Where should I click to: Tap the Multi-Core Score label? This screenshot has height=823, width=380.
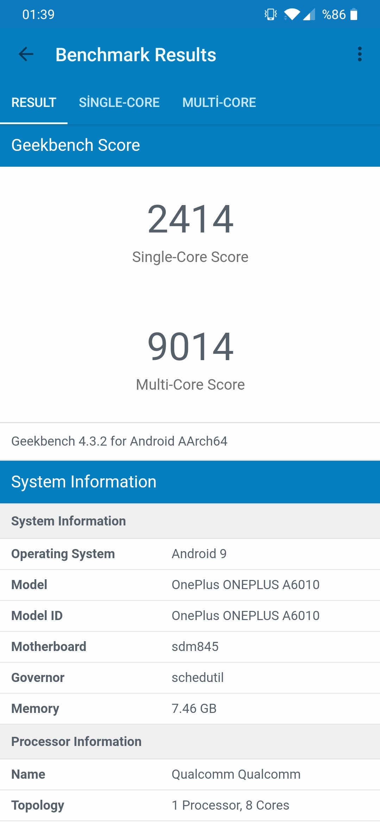[190, 385]
